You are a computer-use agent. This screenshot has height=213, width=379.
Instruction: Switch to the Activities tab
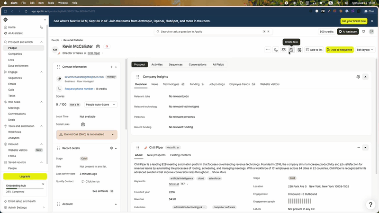click(x=157, y=64)
